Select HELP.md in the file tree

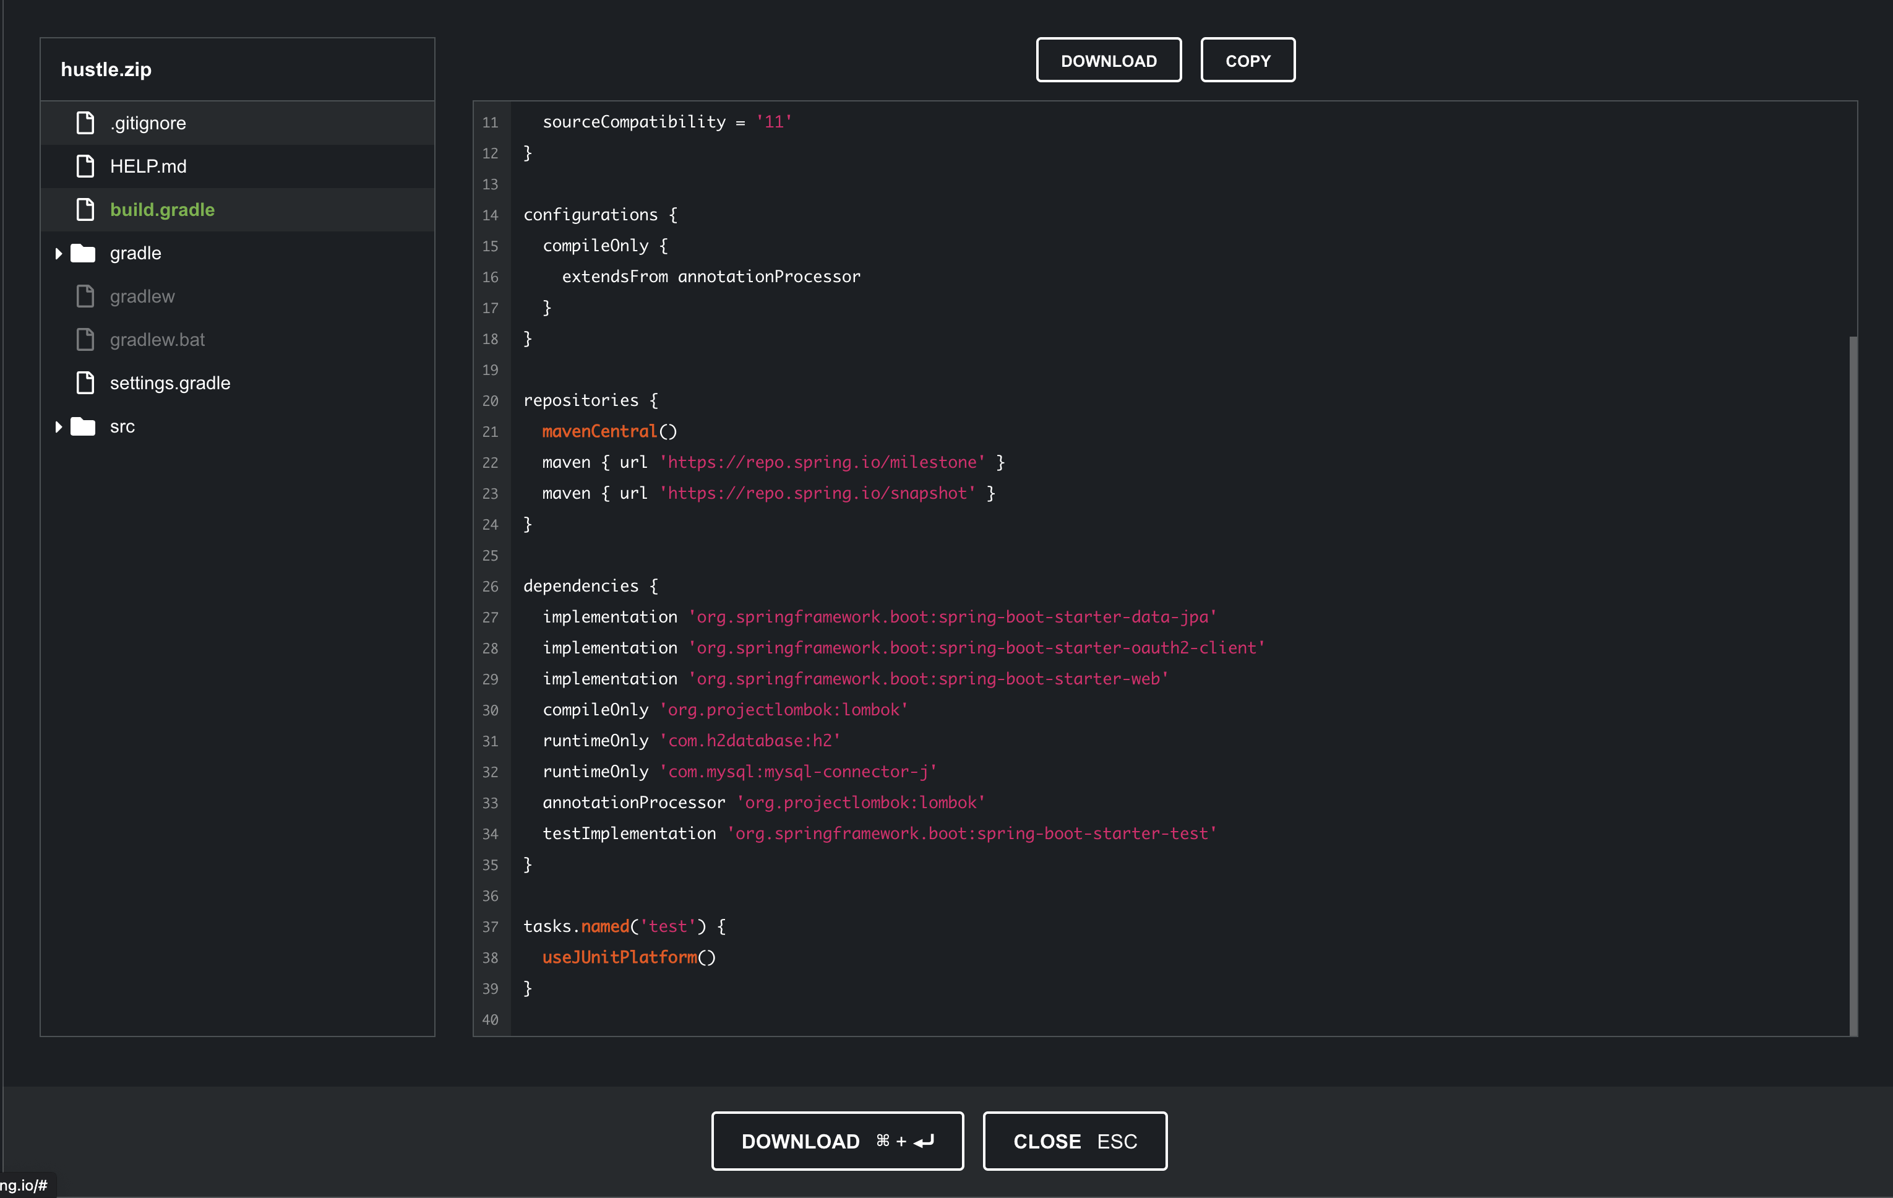[x=148, y=166]
